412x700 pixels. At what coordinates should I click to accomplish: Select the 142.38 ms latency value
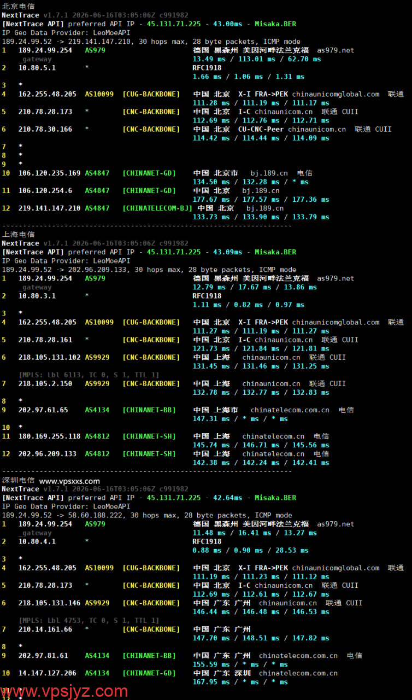213,462
